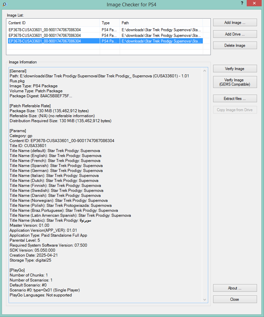Open Extract files dialog
The image size is (264, 317).
pos(235,99)
